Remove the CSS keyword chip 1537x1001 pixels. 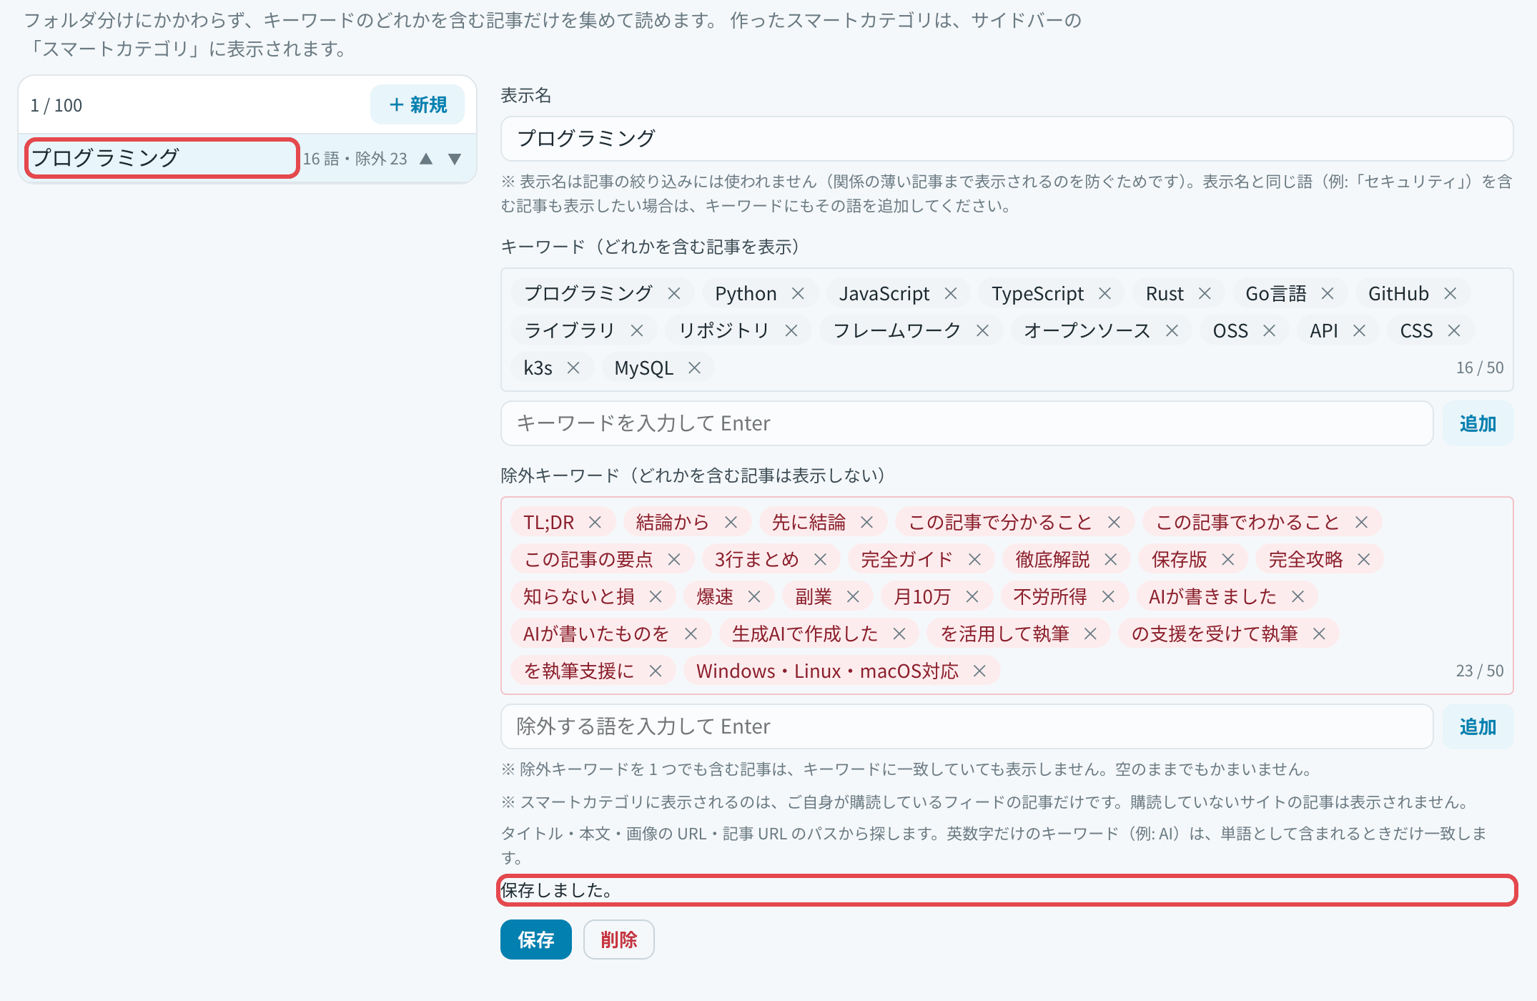1454,331
